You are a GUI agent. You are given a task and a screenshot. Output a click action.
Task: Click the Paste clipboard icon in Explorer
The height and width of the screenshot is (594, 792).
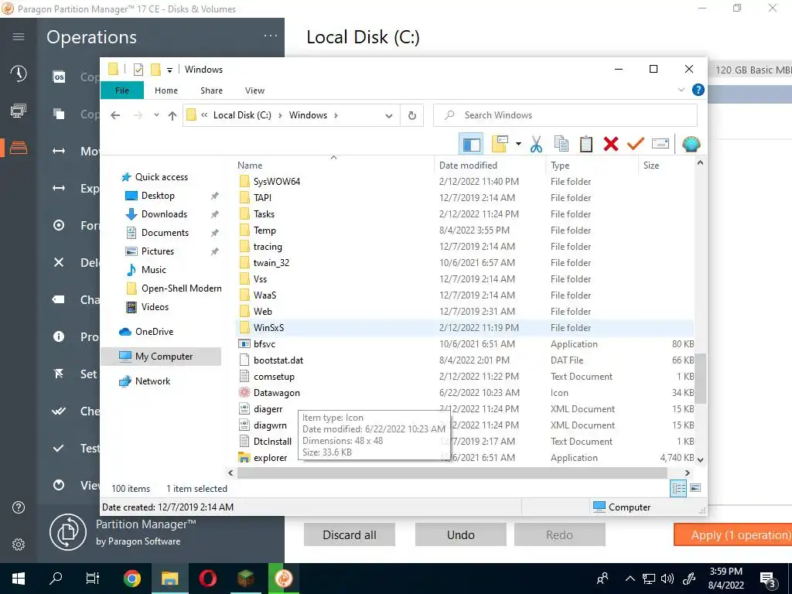[x=586, y=145]
